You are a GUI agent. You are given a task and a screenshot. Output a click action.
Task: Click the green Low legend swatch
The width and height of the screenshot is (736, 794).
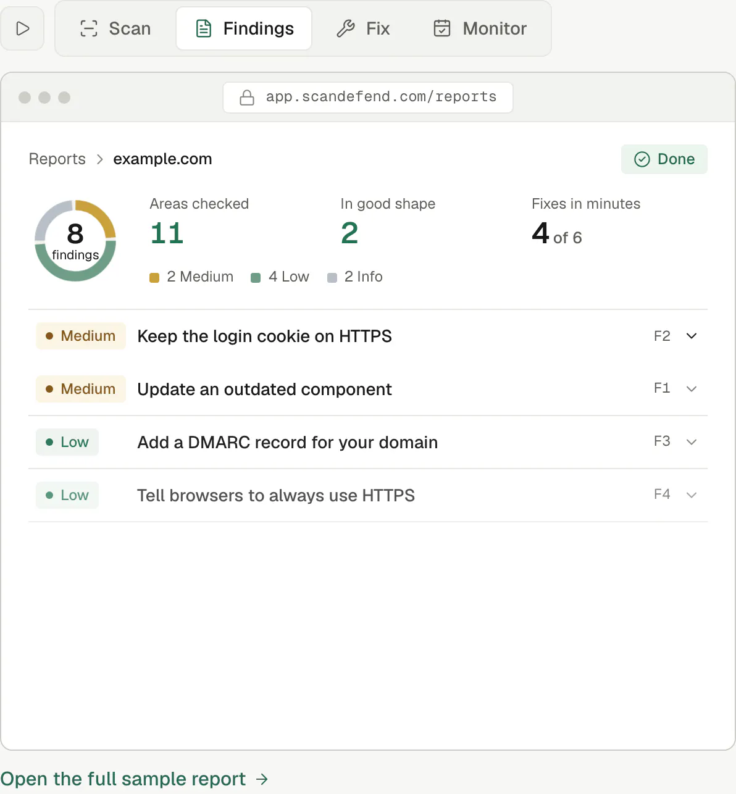[x=256, y=278]
